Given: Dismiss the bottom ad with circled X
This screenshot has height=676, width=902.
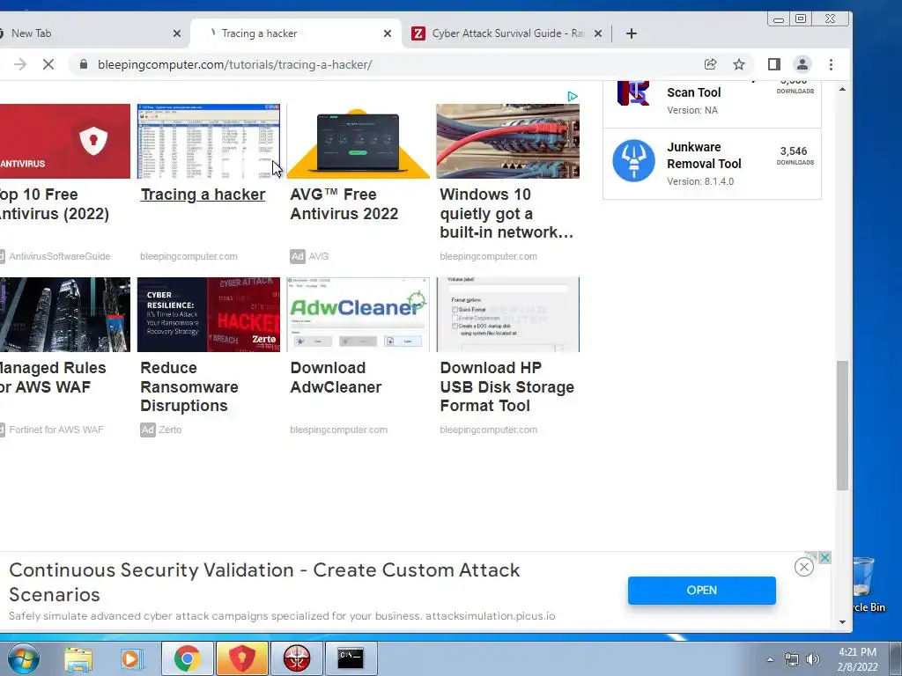Looking at the screenshot, I should [x=803, y=568].
